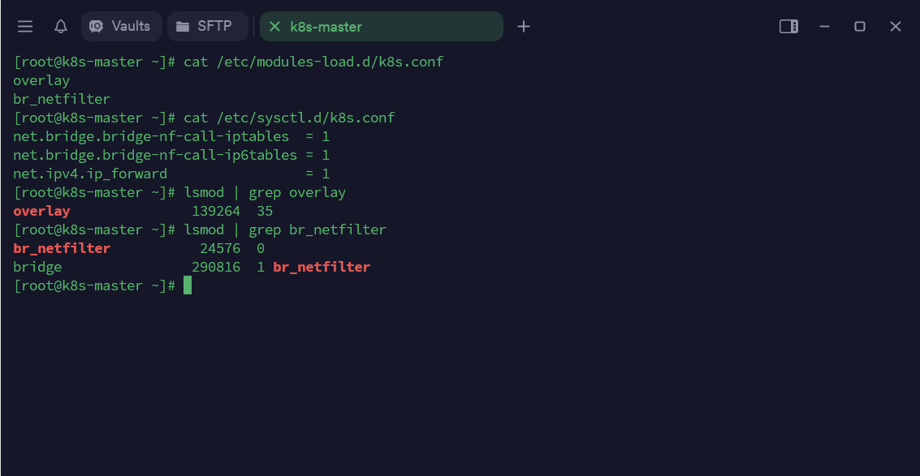
Task: Click the 'cat /etc/modules-load.d/k8s.conf' command line
Action: (313, 62)
